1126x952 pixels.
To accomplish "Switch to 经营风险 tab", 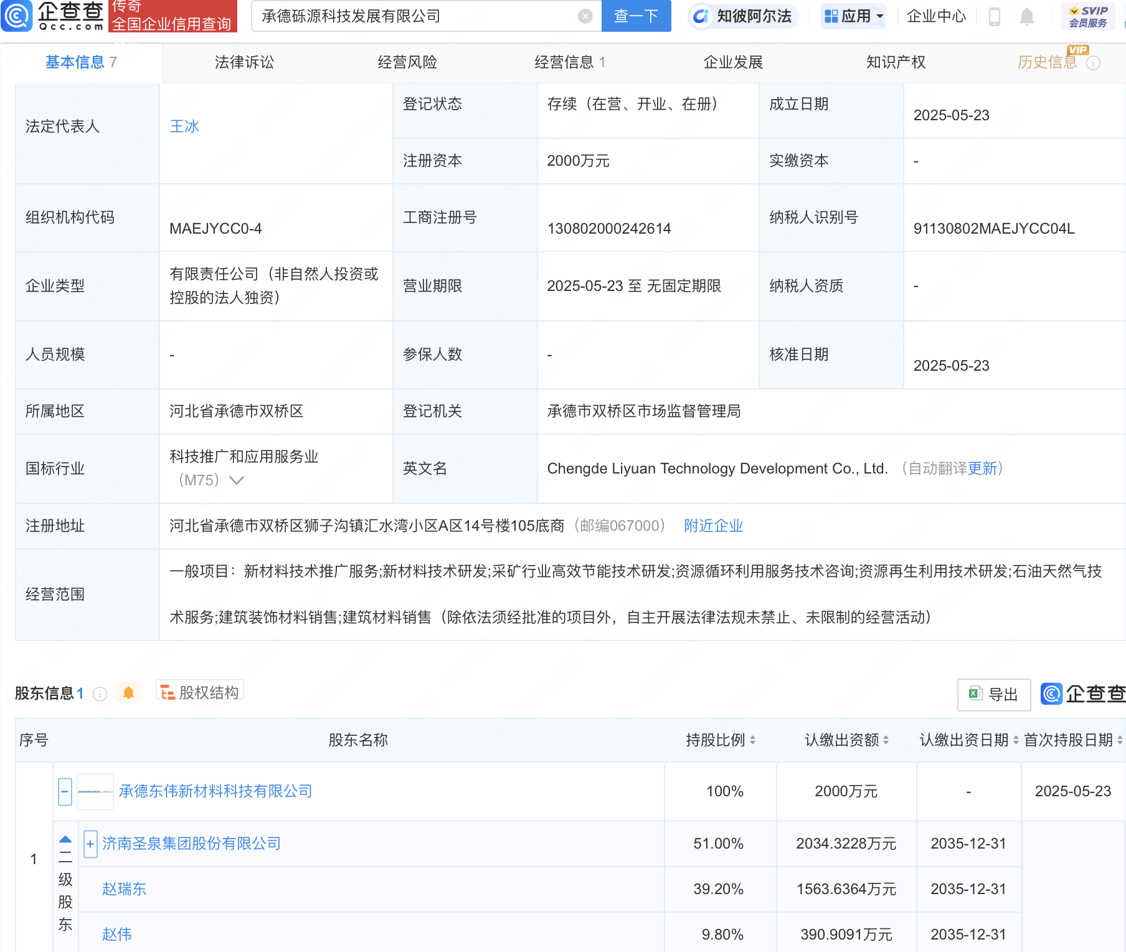I will click(x=407, y=62).
